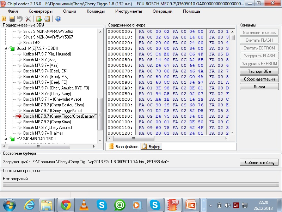Open the settings tools icon in toolbar
The image size is (282, 212).
(x=28, y=19)
